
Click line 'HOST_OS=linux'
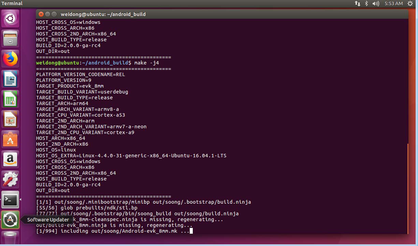click(x=56, y=150)
